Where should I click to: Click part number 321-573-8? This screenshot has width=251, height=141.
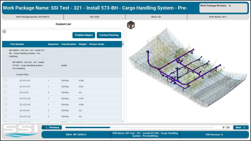24,93
